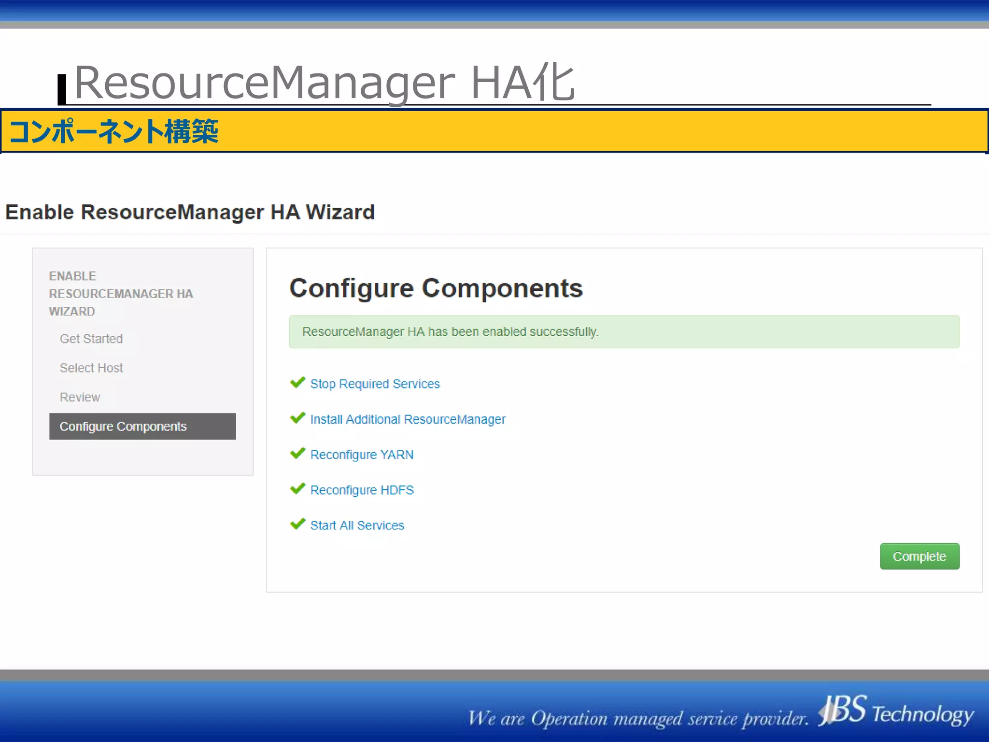Click the Enable ResourceManager HA Wizard title
989x742 pixels.
click(190, 212)
